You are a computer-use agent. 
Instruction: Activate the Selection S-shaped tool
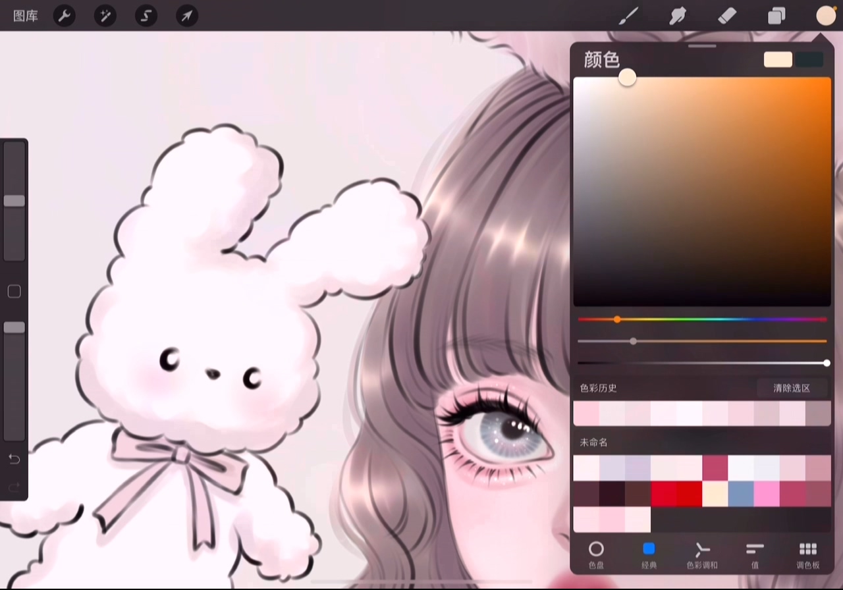point(146,16)
